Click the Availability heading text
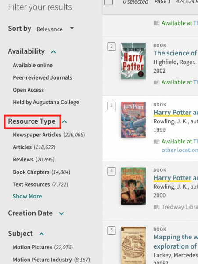This screenshot has width=198, height=264. (26, 51)
